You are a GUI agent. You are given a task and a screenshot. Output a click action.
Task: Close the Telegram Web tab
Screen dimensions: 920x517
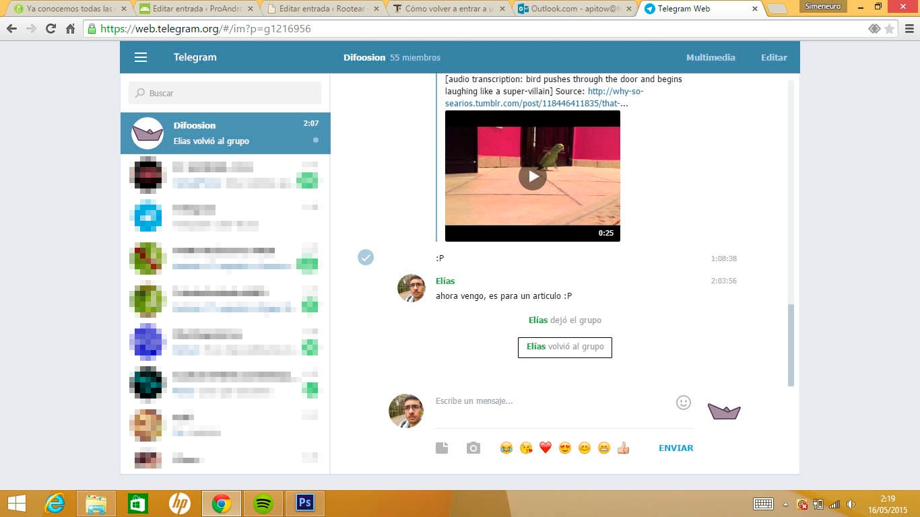coord(755,9)
